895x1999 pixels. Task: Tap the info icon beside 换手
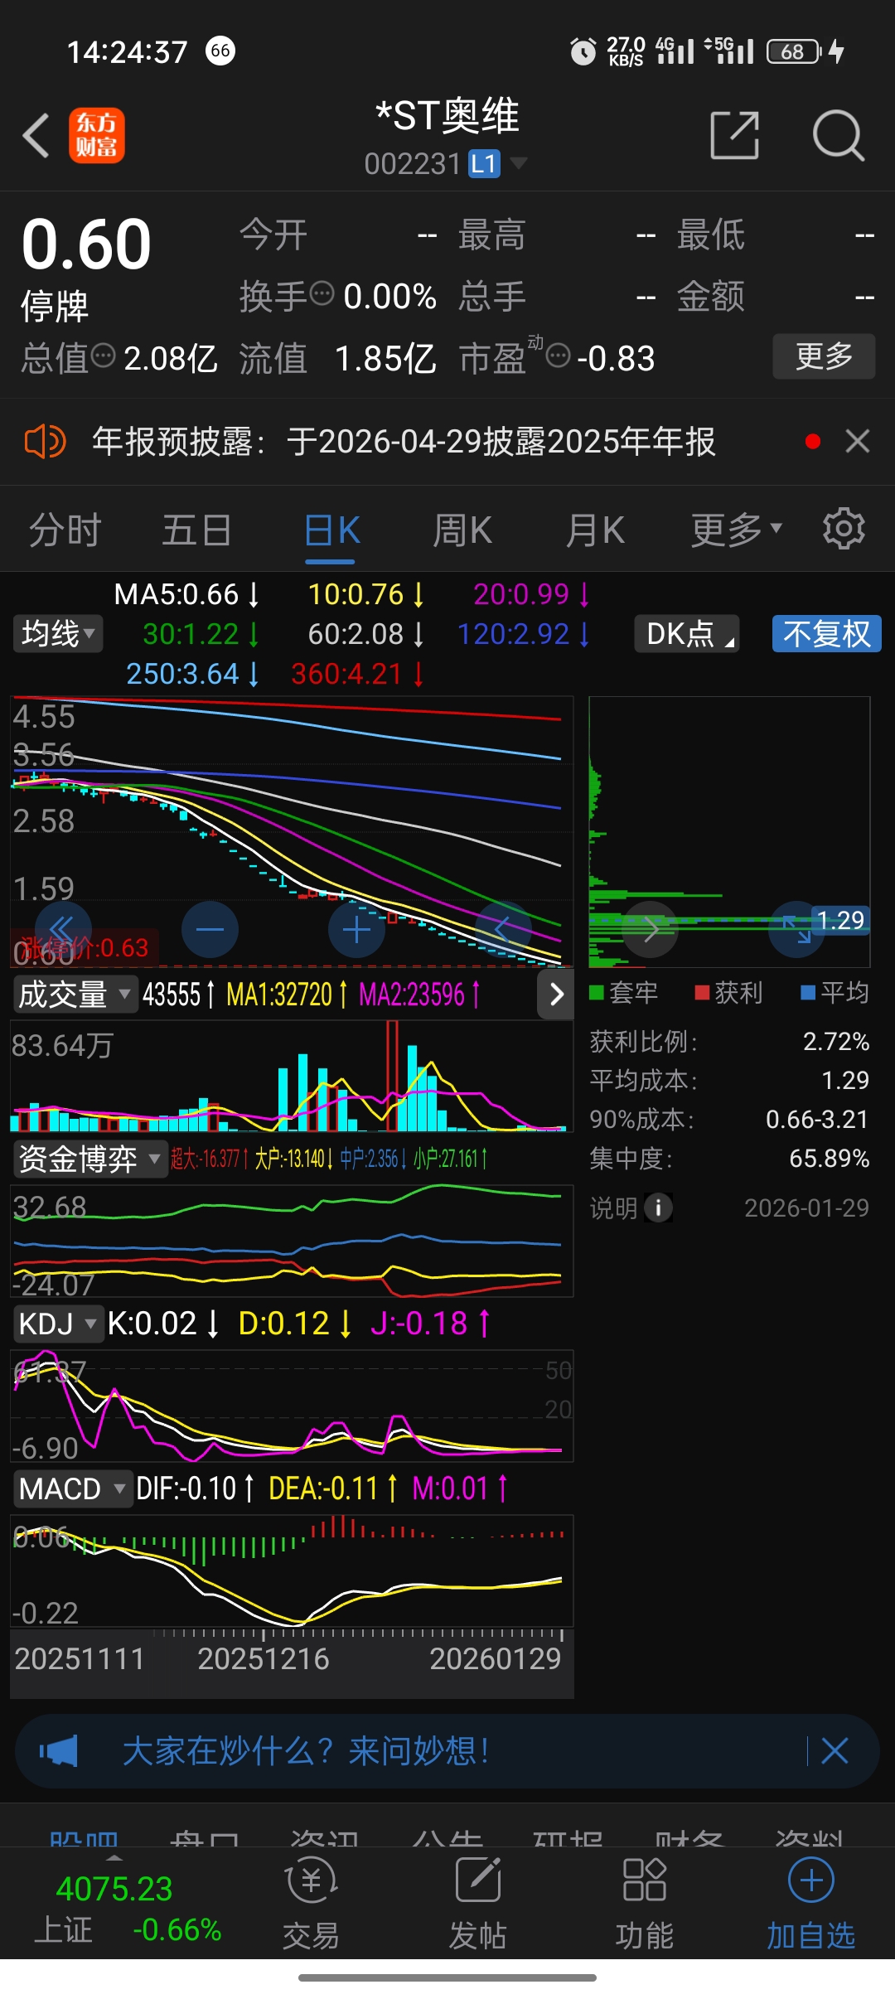[322, 293]
